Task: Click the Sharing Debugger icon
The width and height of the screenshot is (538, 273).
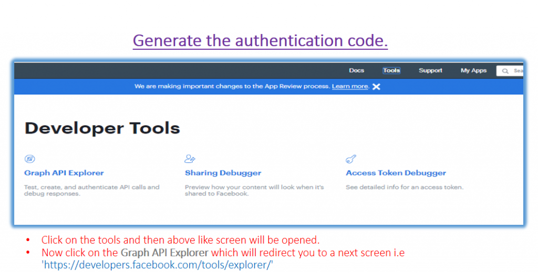Action: [x=190, y=159]
